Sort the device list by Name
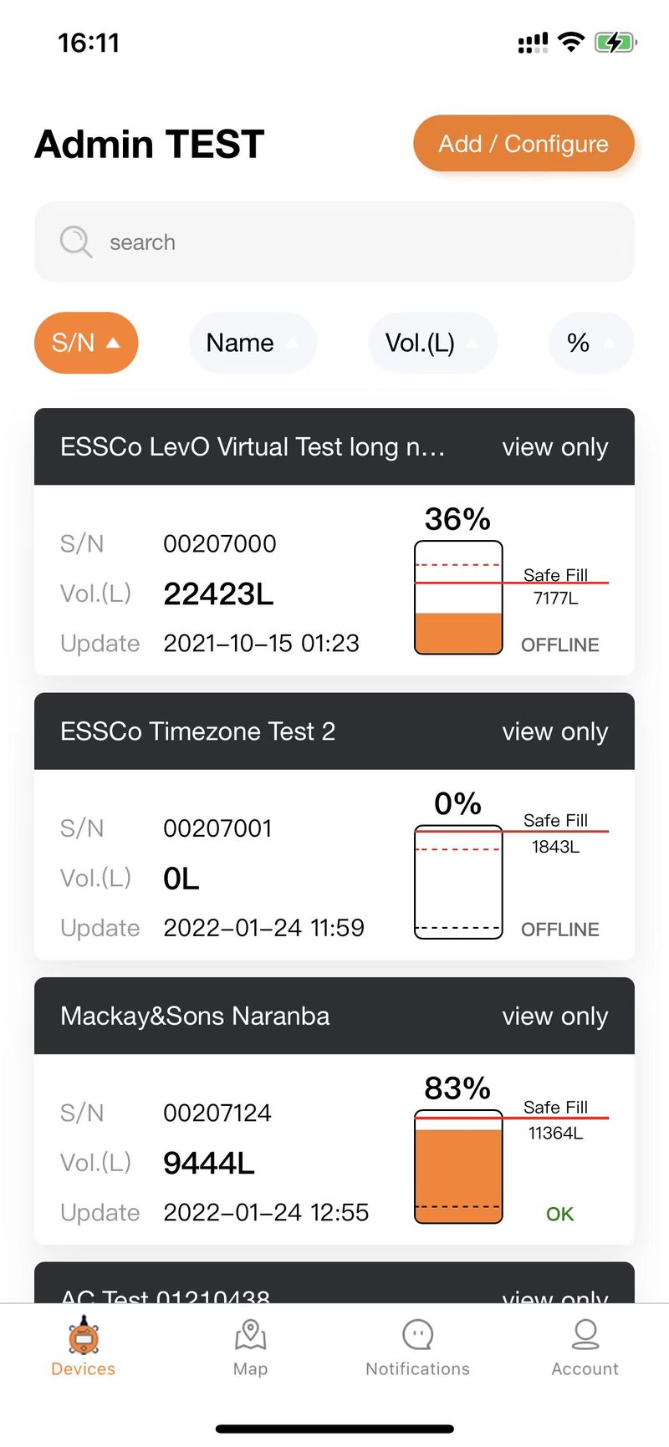 tap(253, 343)
